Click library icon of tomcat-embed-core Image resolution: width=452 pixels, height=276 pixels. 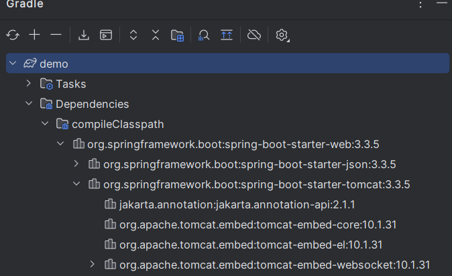point(110,224)
